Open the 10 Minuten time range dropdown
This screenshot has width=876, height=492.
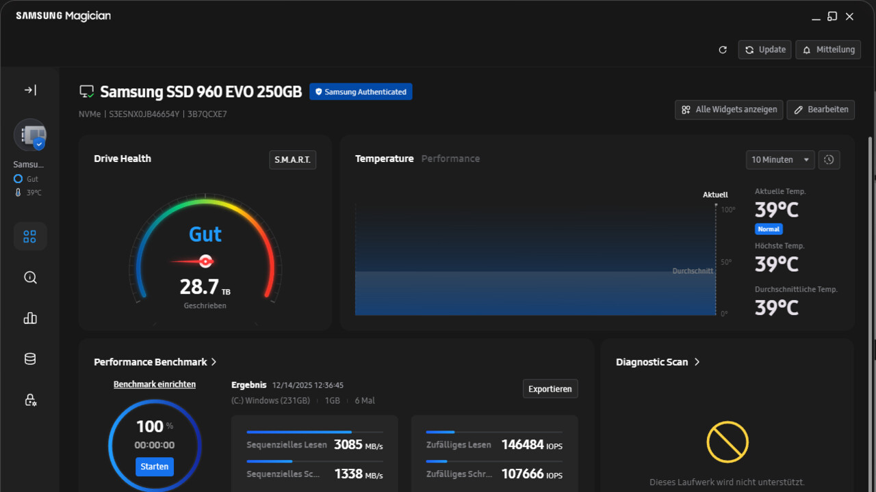[x=780, y=160]
